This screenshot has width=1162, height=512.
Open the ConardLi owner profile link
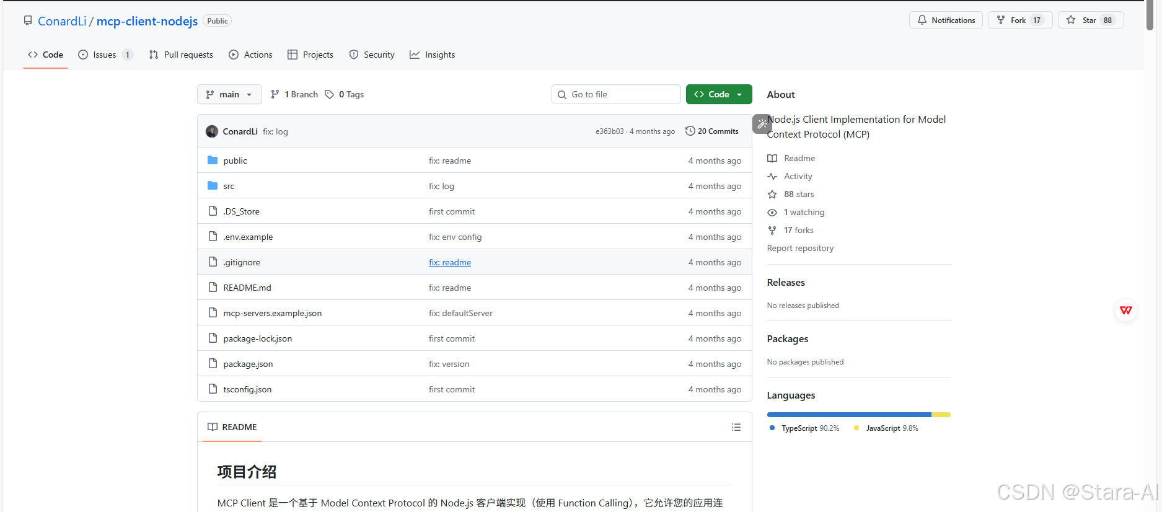tap(62, 21)
